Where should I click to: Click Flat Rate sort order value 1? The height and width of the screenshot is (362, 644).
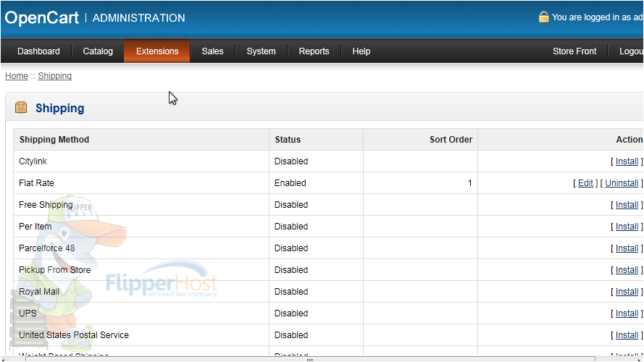click(470, 183)
